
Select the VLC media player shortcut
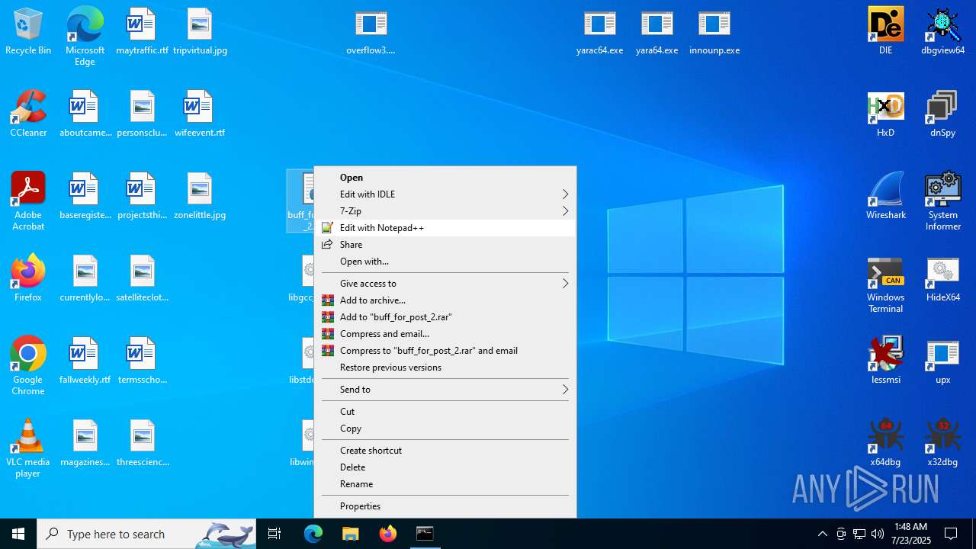(28, 448)
